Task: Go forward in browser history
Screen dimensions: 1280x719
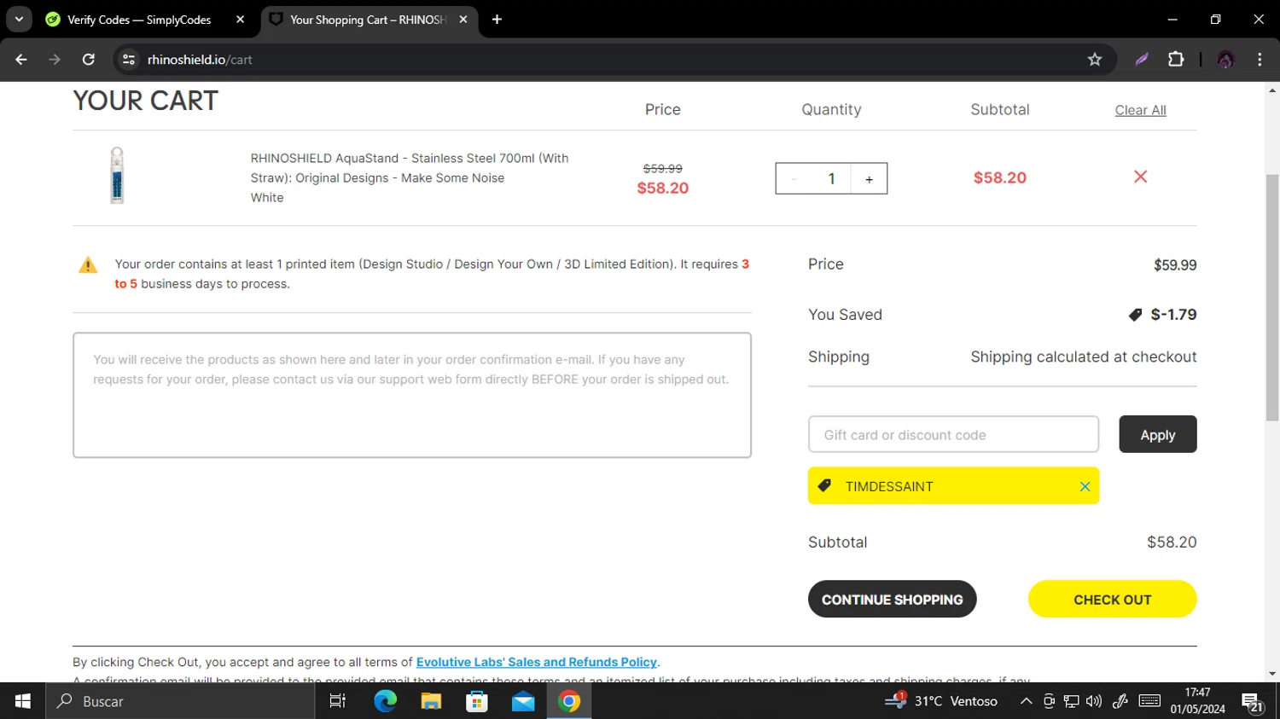Action: pos(55,60)
